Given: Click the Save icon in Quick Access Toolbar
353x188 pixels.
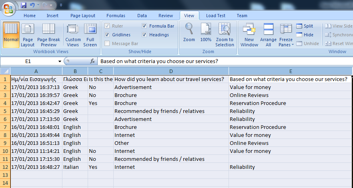Looking at the screenshot, I should (x=24, y=5).
